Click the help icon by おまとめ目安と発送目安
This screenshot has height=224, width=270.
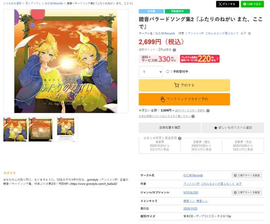tap(180, 138)
